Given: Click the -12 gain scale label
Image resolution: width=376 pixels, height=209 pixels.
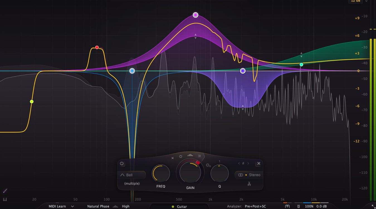Looking at the screenshot, I should coord(357,141).
